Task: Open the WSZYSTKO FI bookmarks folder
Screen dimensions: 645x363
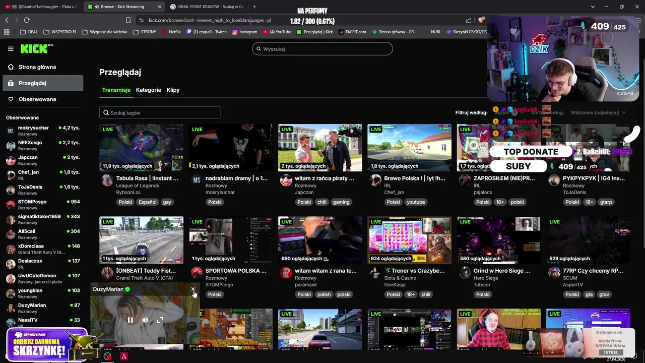Action: pos(59,32)
